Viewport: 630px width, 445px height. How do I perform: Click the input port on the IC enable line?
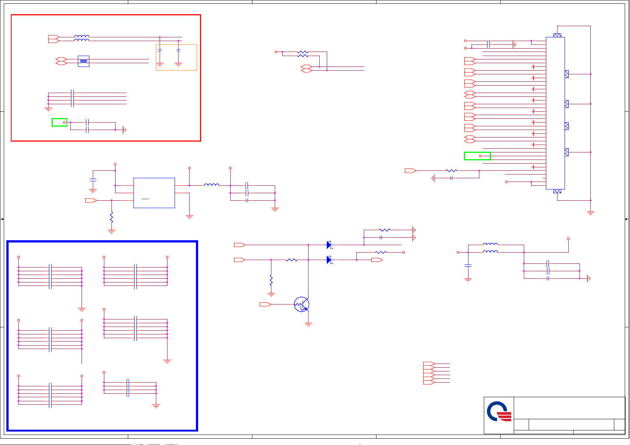click(91, 201)
